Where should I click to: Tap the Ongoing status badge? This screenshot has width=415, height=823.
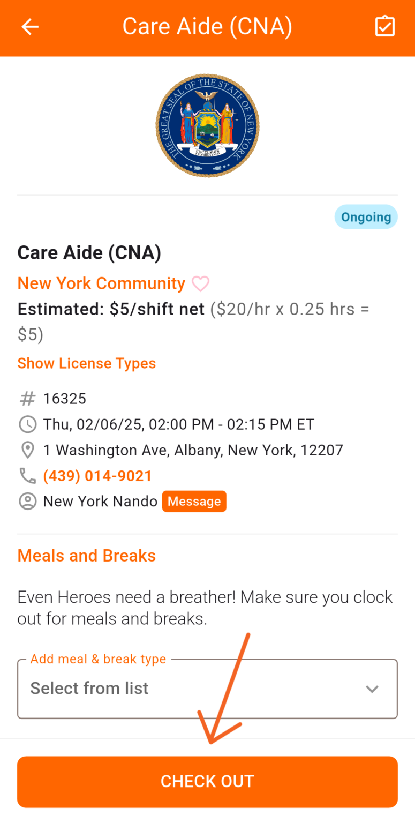tap(366, 217)
